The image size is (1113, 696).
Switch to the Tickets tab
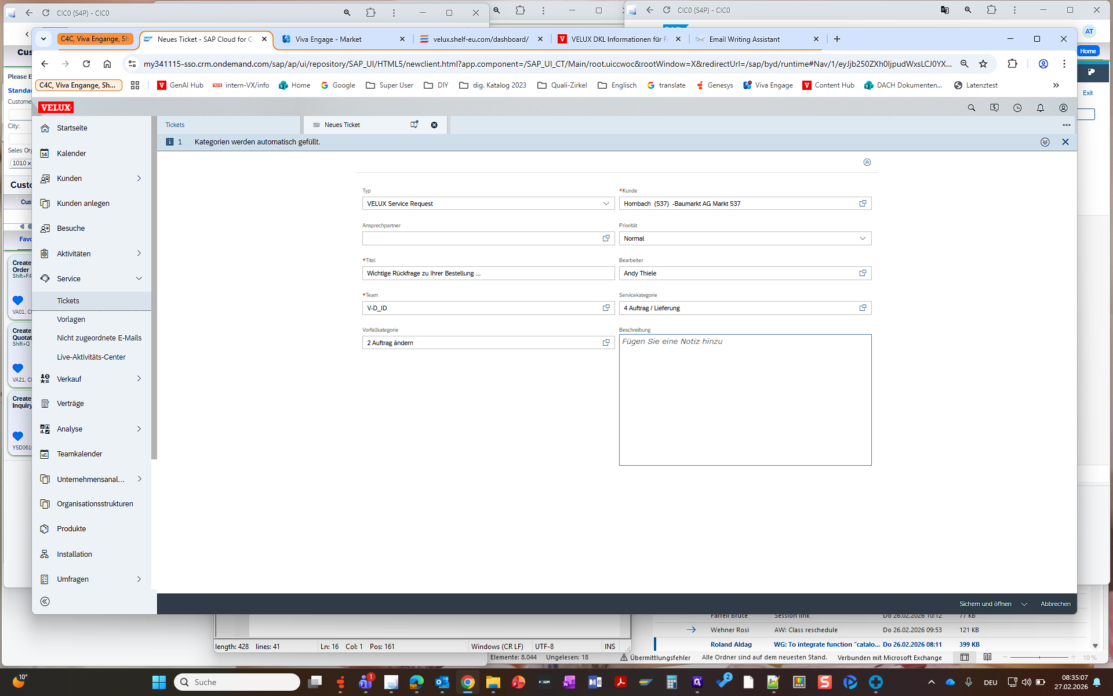(x=175, y=125)
